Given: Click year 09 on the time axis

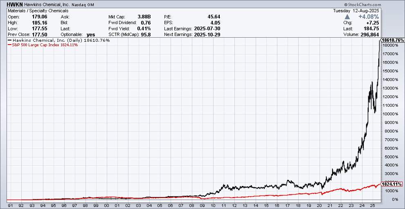Looking at the screenshot, I should tap(202, 205).
